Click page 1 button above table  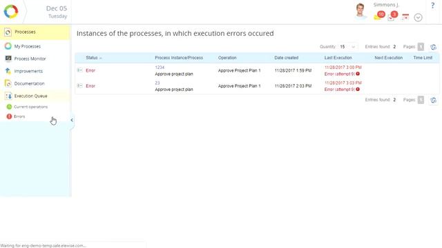tap(421, 47)
